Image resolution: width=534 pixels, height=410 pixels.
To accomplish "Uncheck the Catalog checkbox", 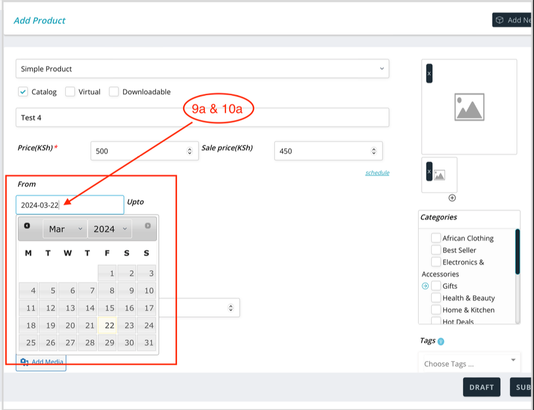I will (23, 92).
